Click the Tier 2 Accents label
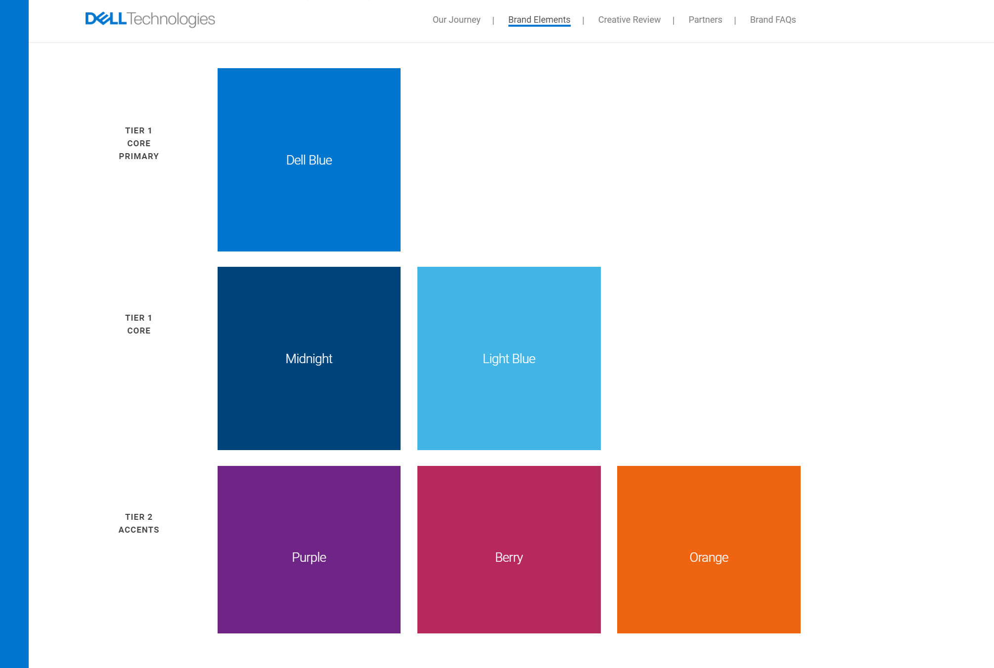The image size is (994, 668). coord(139,523)
